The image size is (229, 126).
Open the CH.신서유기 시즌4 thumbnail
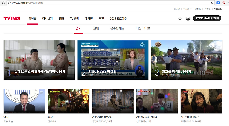click(157, 101)
